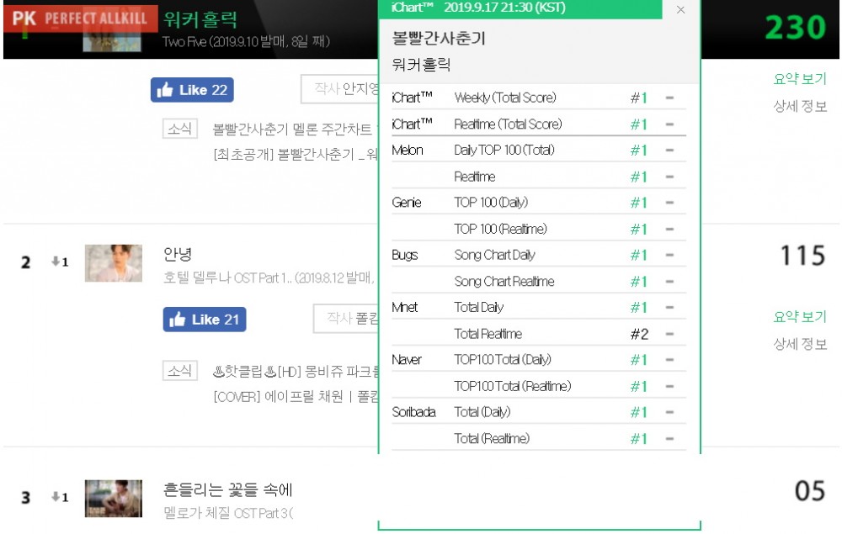Open 흔들리는 꽃들 속에 album thumbnail
The width and height of the screenshot is (842, 534).
point(114,498)
